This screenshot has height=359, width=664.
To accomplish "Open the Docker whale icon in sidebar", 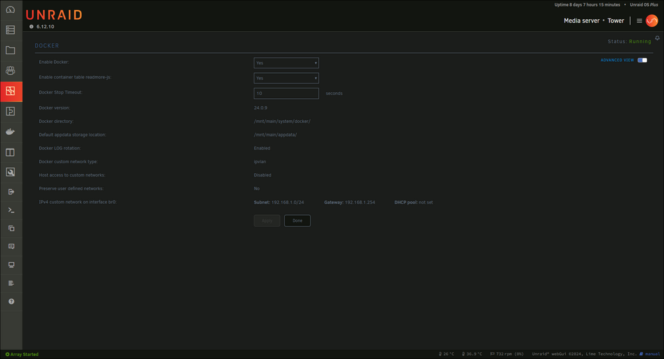I will tap(11, 131).
